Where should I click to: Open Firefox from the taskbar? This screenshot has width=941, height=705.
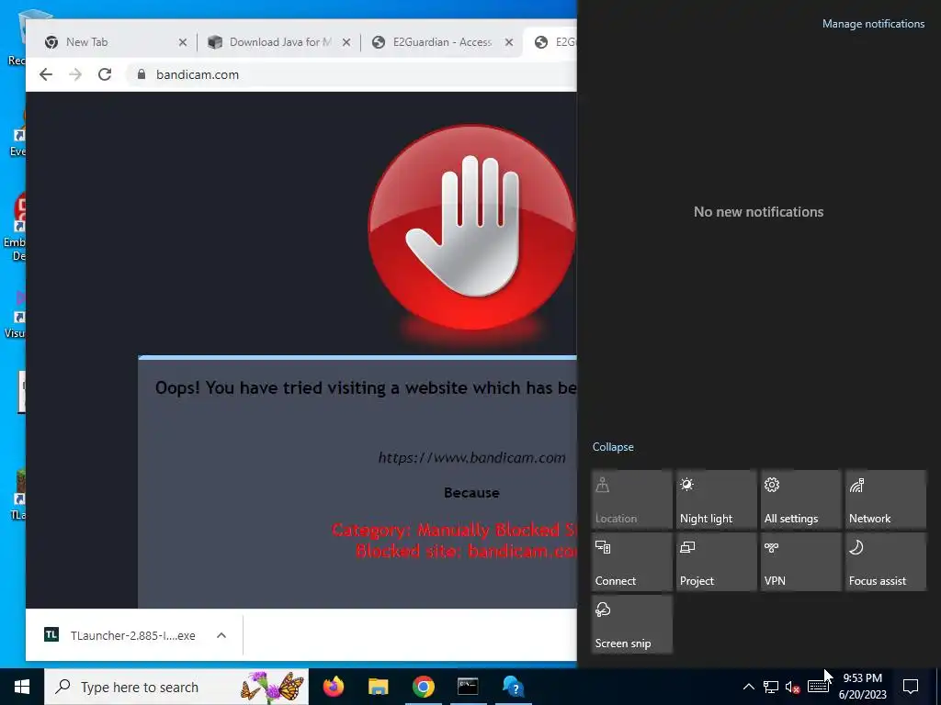[x=334, y=687]
